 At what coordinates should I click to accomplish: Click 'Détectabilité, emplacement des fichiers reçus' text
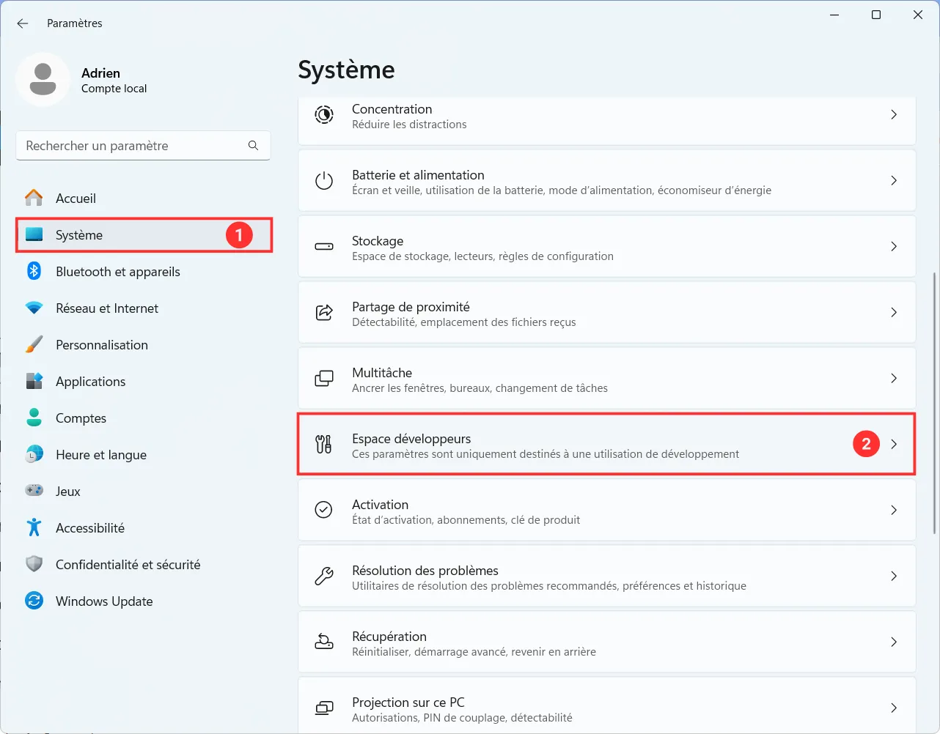click(x=464, y=322)
